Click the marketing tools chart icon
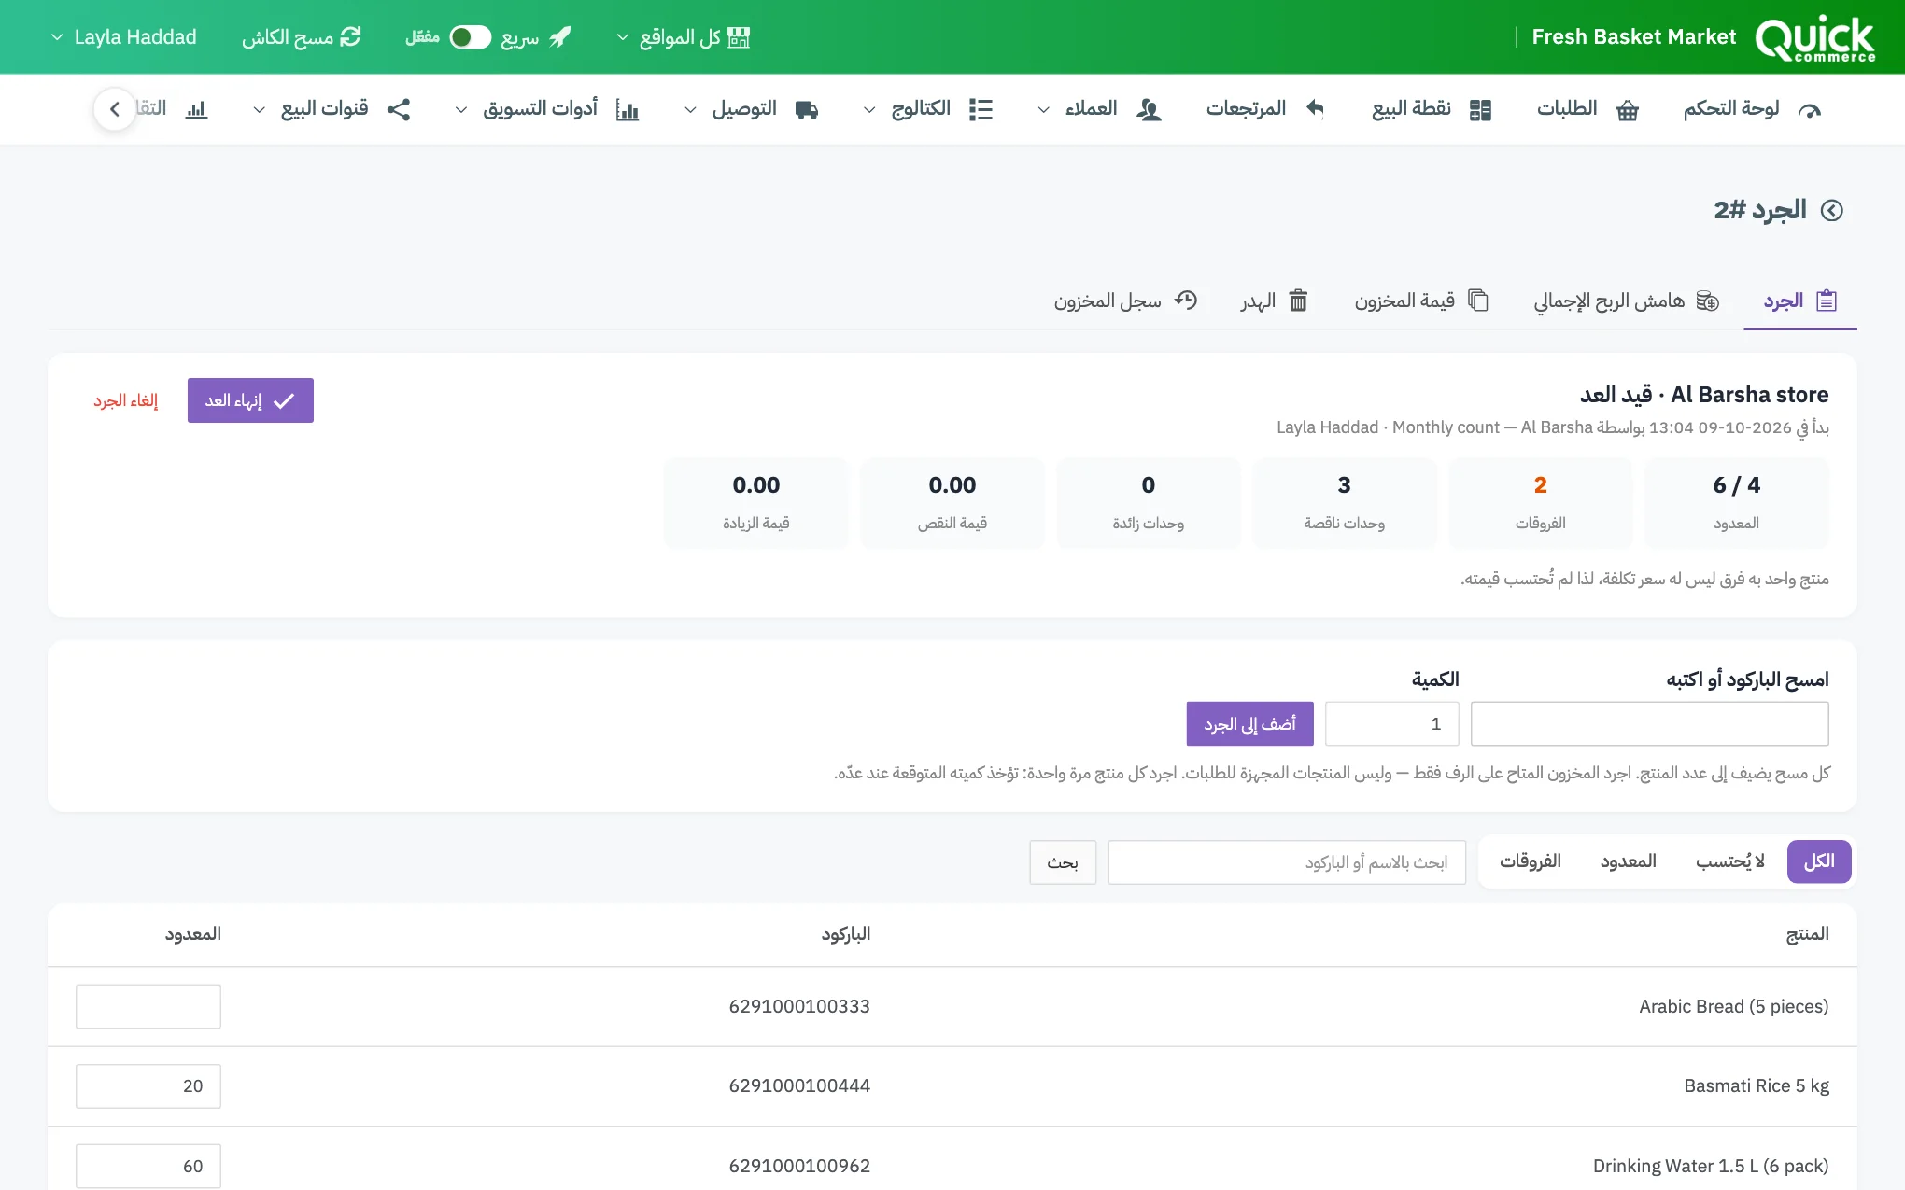Viewport: 1905px width, 1190px height. [x=628, y=110]
